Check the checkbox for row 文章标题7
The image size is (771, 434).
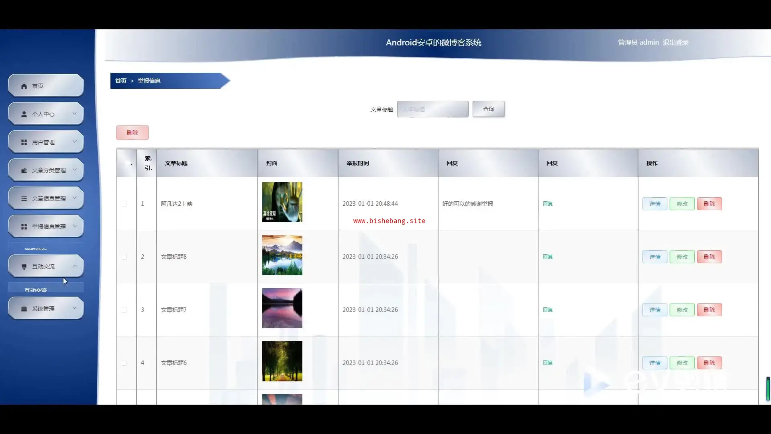tap(124, 310)
